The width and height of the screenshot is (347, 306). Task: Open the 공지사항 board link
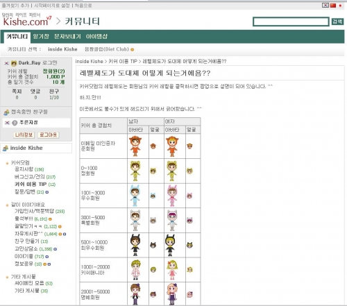point(24,169)
